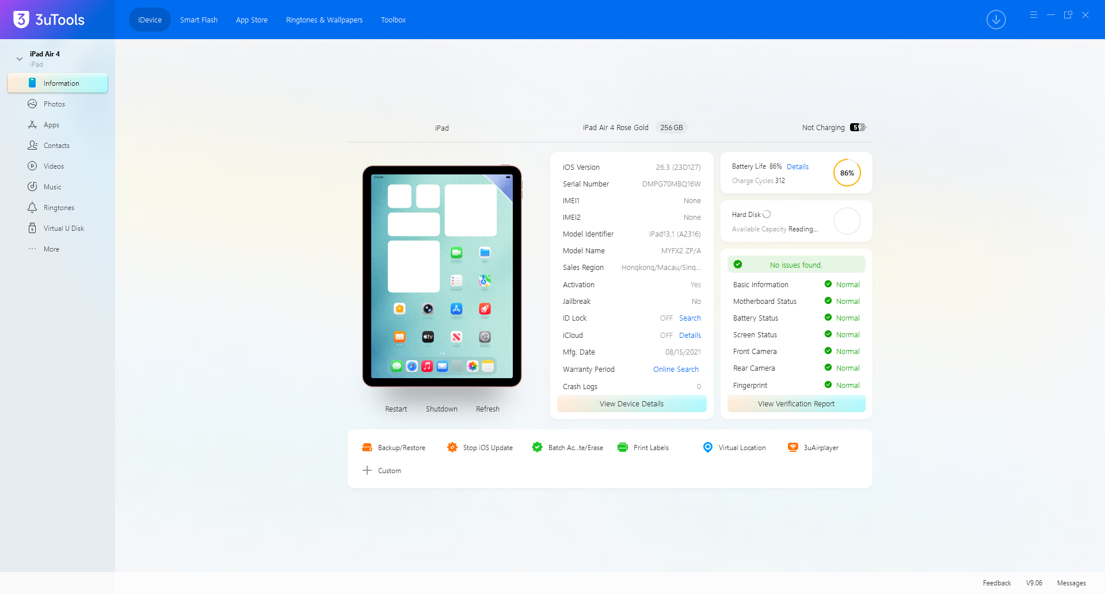Click the More ellipsis icon

[32, 249]
